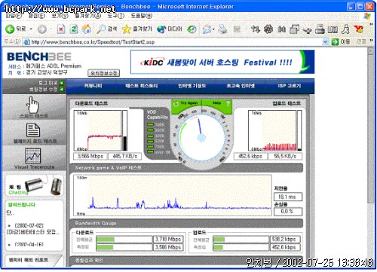
Task: Switch to the ISP 고르기 tab
Action: click(x=290, y=86)
